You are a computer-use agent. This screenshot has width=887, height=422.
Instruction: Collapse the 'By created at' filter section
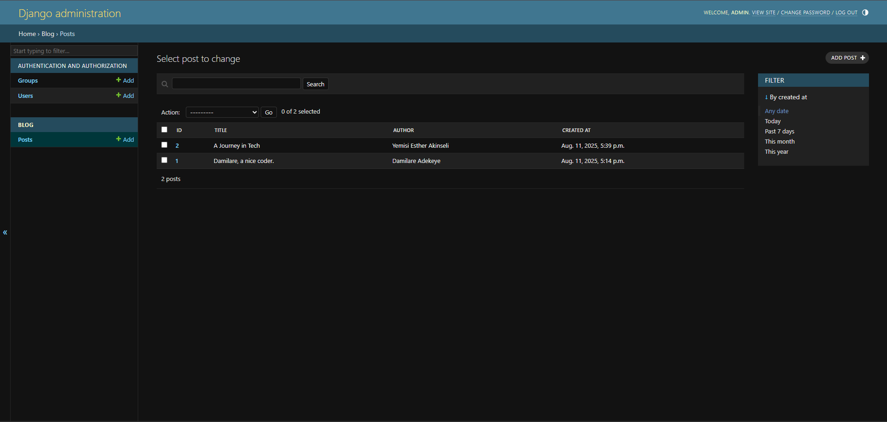[x=786, y=97]
